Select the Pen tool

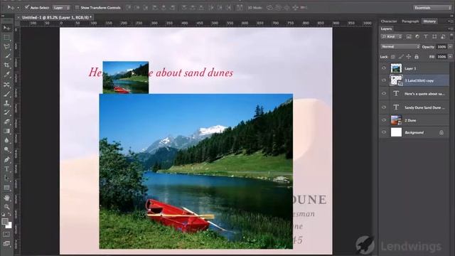click(6, 159)
